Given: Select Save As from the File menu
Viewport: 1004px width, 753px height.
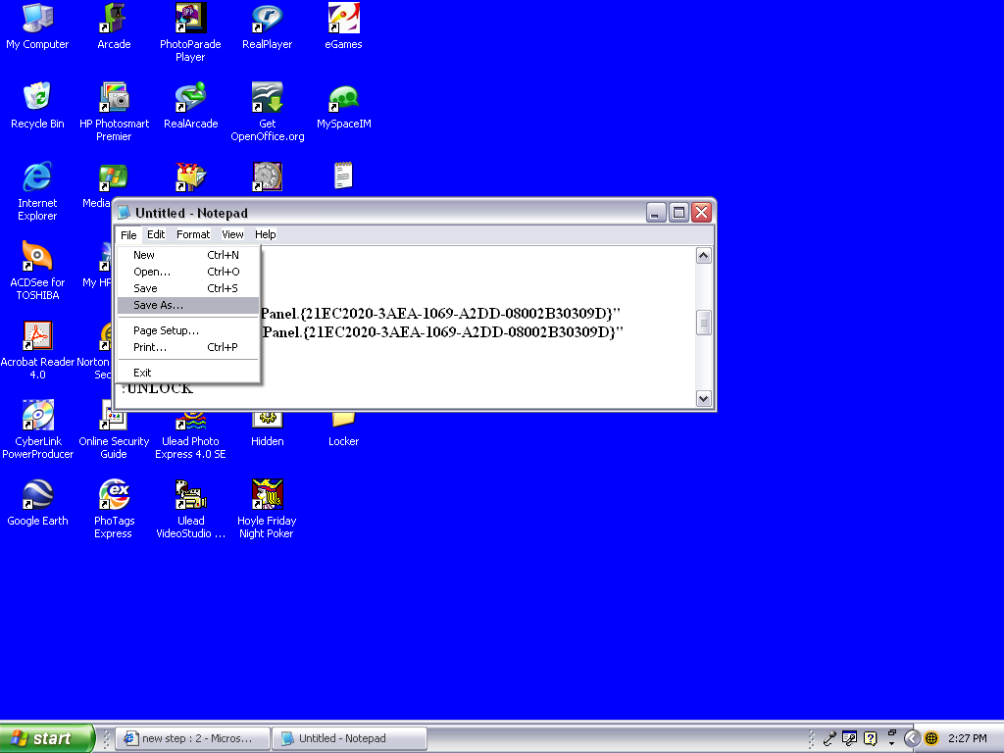Looking at the screenshot, I should (x=157, y=306).
